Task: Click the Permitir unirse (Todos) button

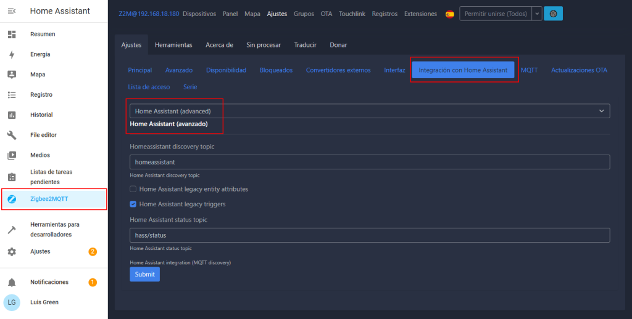Action: point(495,14)
